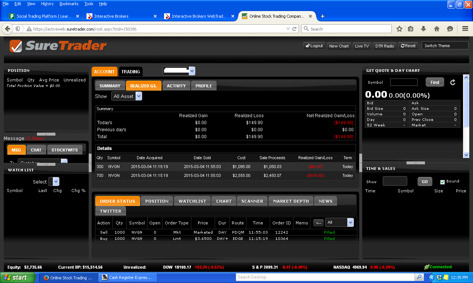Click the shield icon in the address bar
The image size is (473, 283).
pos(18,29)
